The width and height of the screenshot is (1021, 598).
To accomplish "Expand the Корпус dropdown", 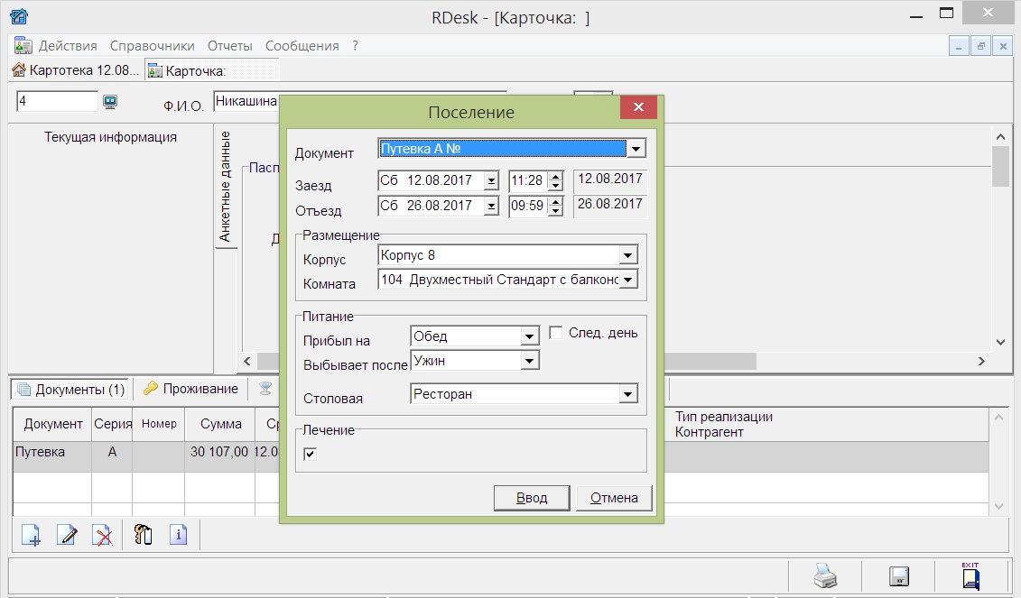I will click(628, 256).
